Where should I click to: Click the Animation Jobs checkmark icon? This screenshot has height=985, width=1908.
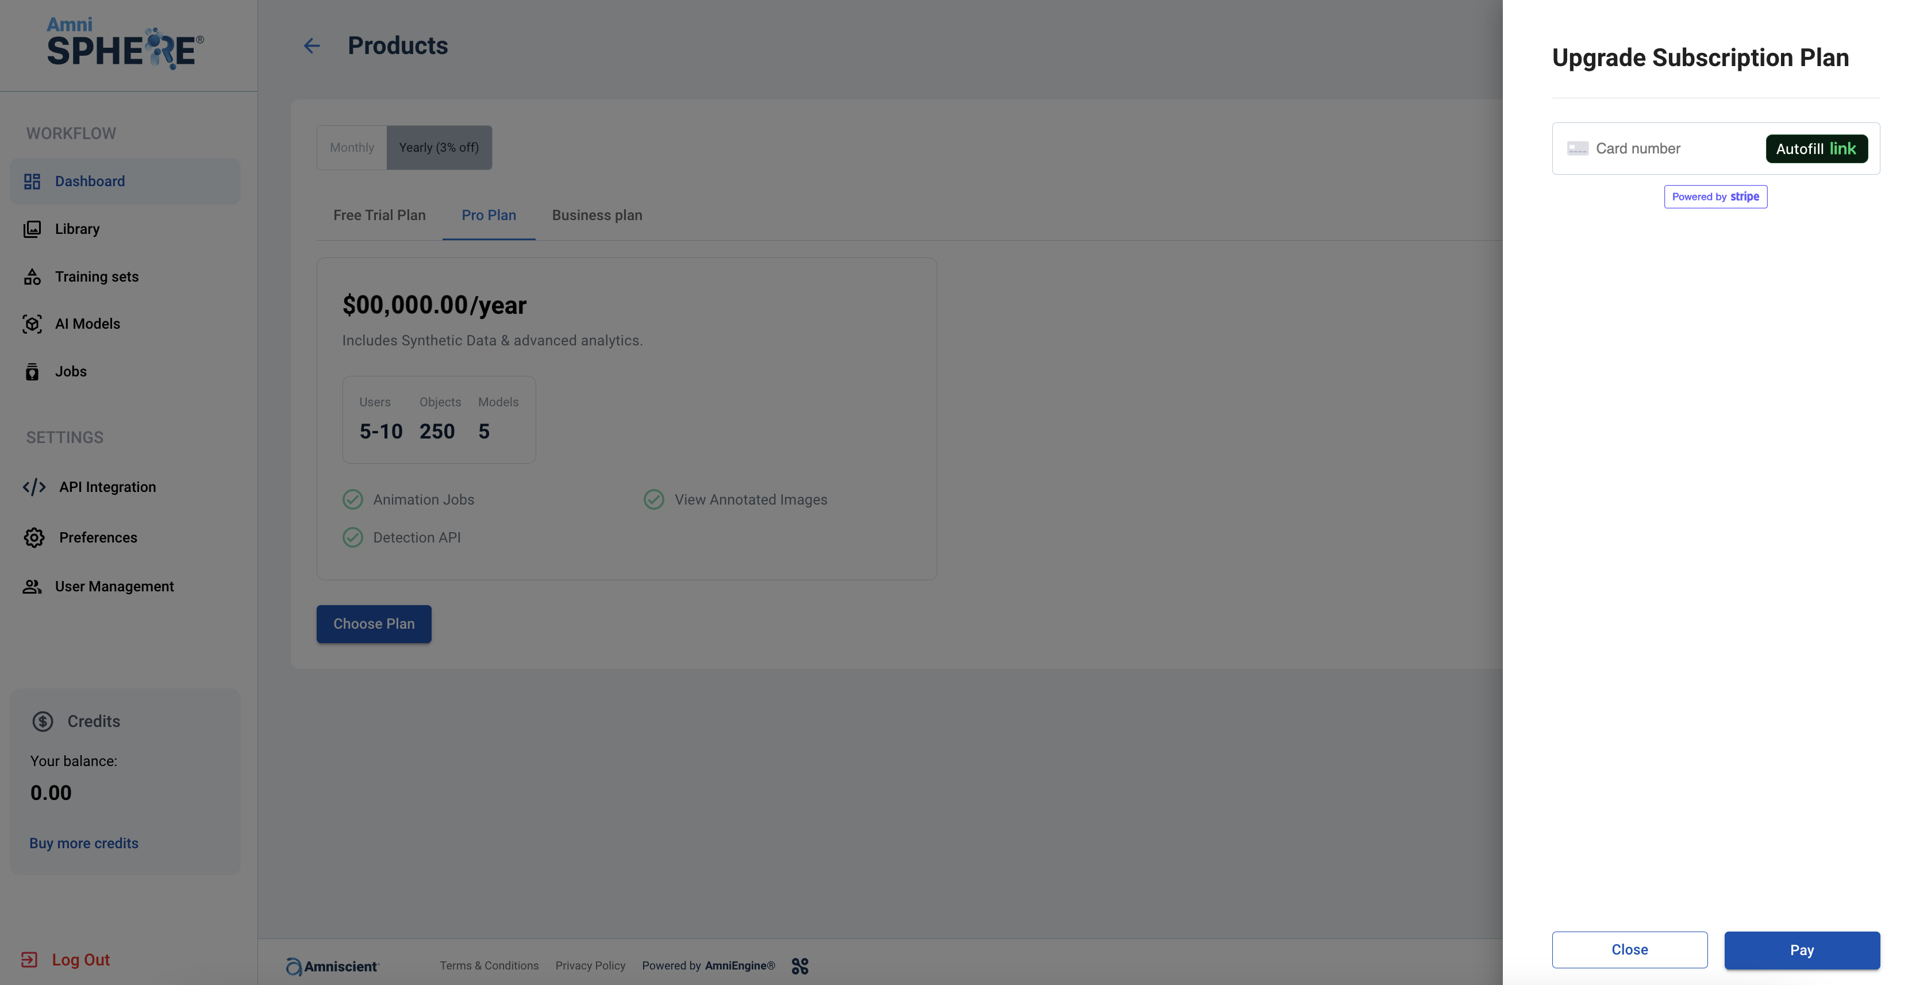(x=352, y=500)
